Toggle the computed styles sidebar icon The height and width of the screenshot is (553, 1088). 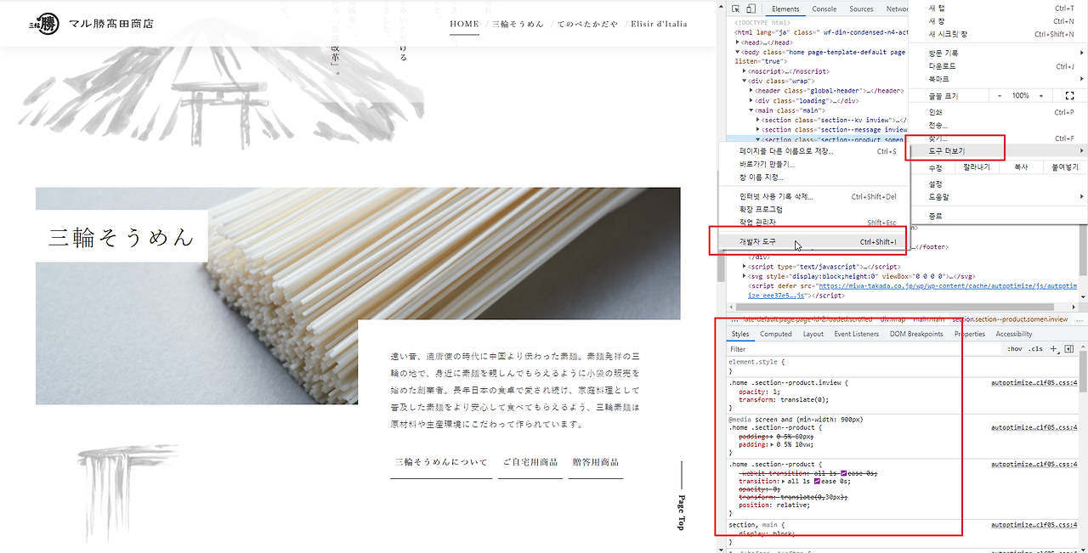coord(1069,349)
